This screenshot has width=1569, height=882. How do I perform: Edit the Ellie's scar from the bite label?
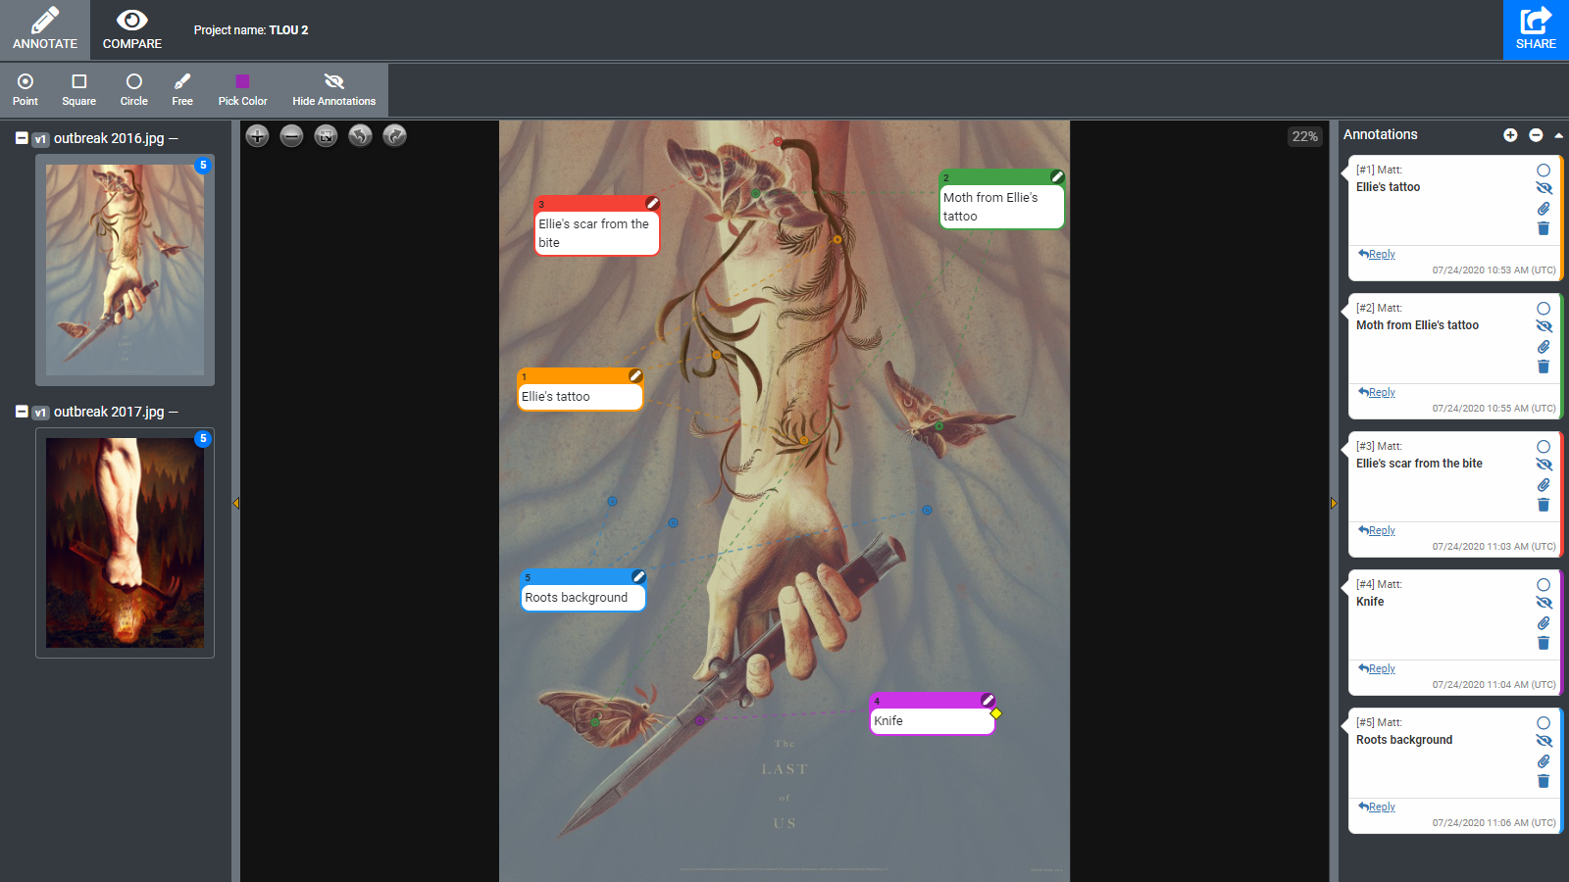[652, 203]
